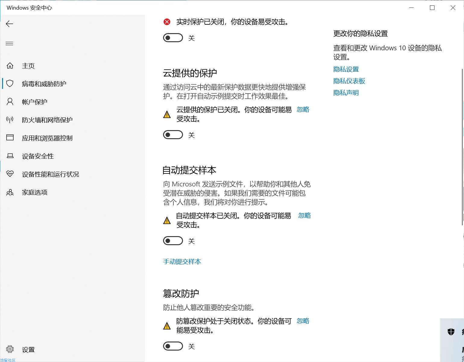464x362 pixels.
Task: Open 设备性能和运行状况 page
Action: pyautogui.click(x=50, y=174)
